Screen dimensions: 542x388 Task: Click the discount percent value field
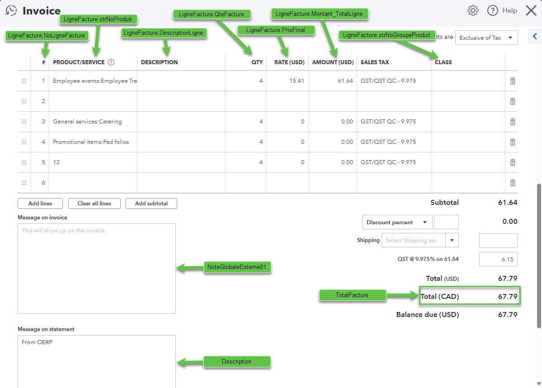click(x=446, y=222)
